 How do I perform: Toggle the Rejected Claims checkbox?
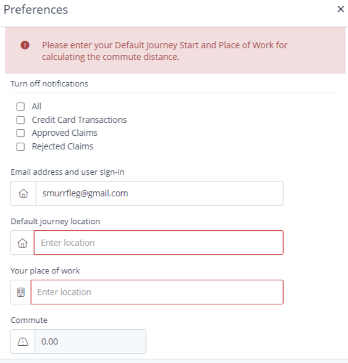20,146
